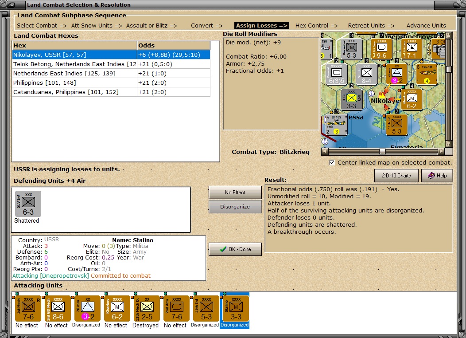The image size is (466, 338).
Task: Toggle Center linked map on selected combat
Action: tap(332, 162)
